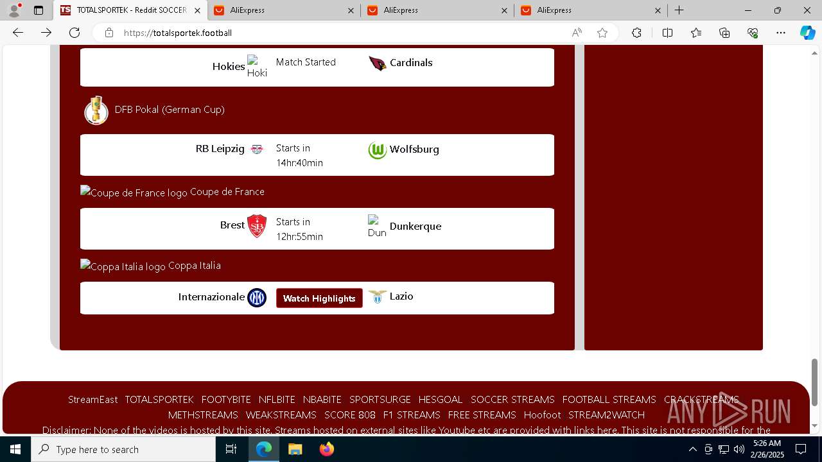Toggle split screen icon
The image size is (822, 462).
click(x=667, y=33)
